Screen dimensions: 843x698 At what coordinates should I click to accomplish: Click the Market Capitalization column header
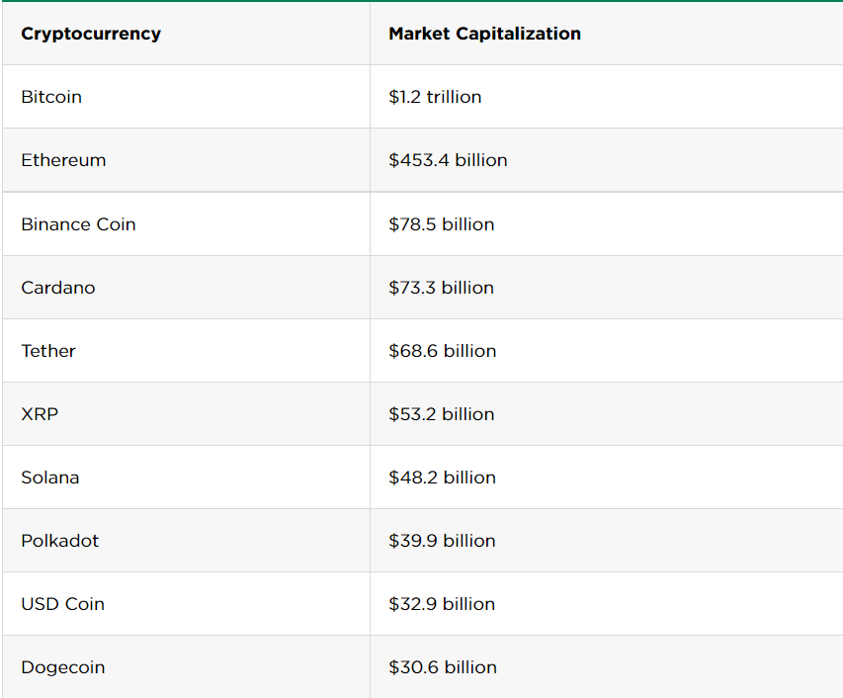pos(484,34)
